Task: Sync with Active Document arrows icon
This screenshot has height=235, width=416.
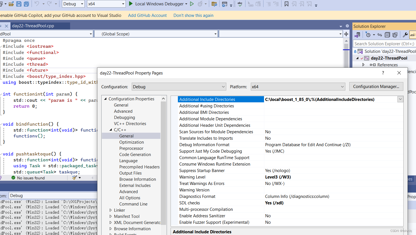Action: tap(380, 35)
